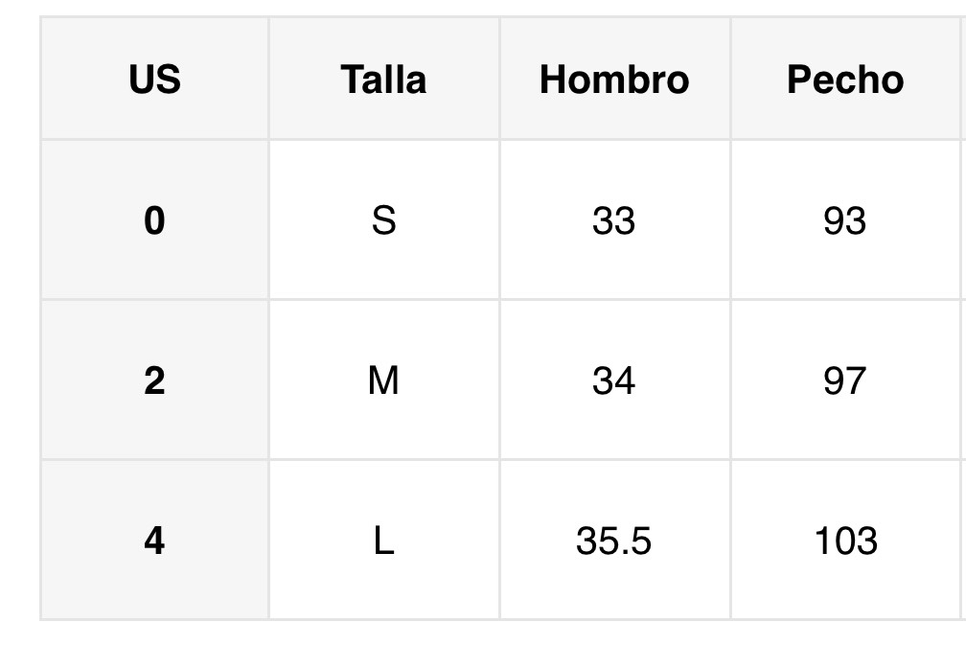
Task: Pick the chest value 103
Action: [844, 541]
